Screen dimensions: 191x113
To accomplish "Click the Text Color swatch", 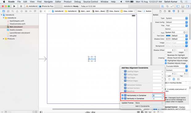I will [168, 36].
